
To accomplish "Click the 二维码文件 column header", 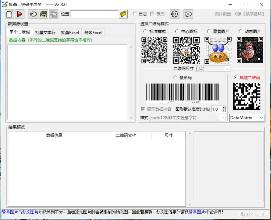I will point(126,135).
